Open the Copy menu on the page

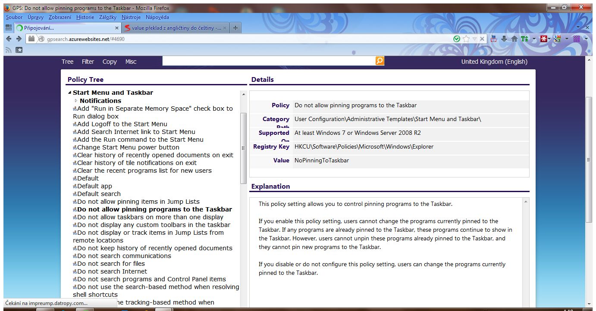tap(110, 62)
